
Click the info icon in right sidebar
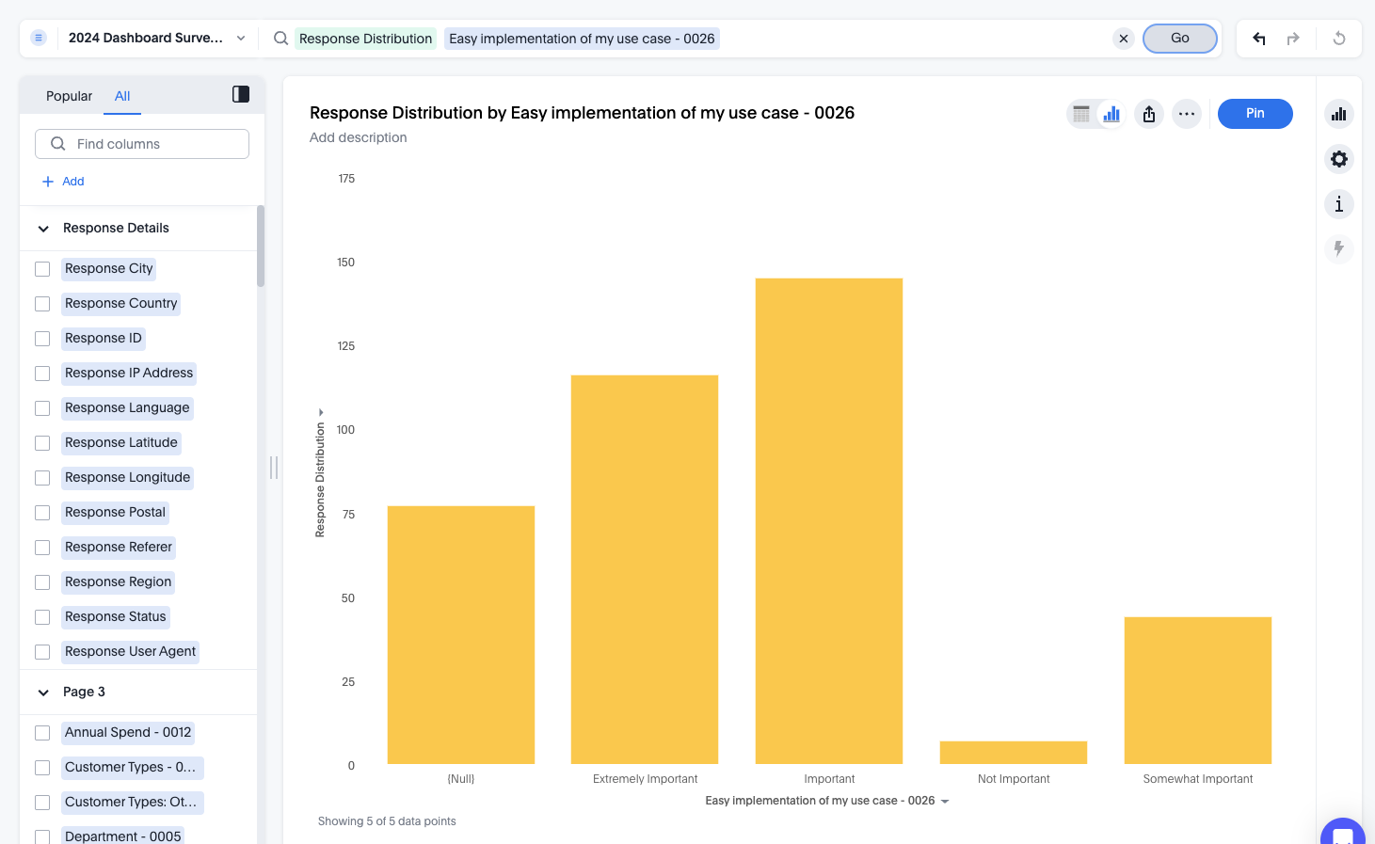coord(1339,204)
